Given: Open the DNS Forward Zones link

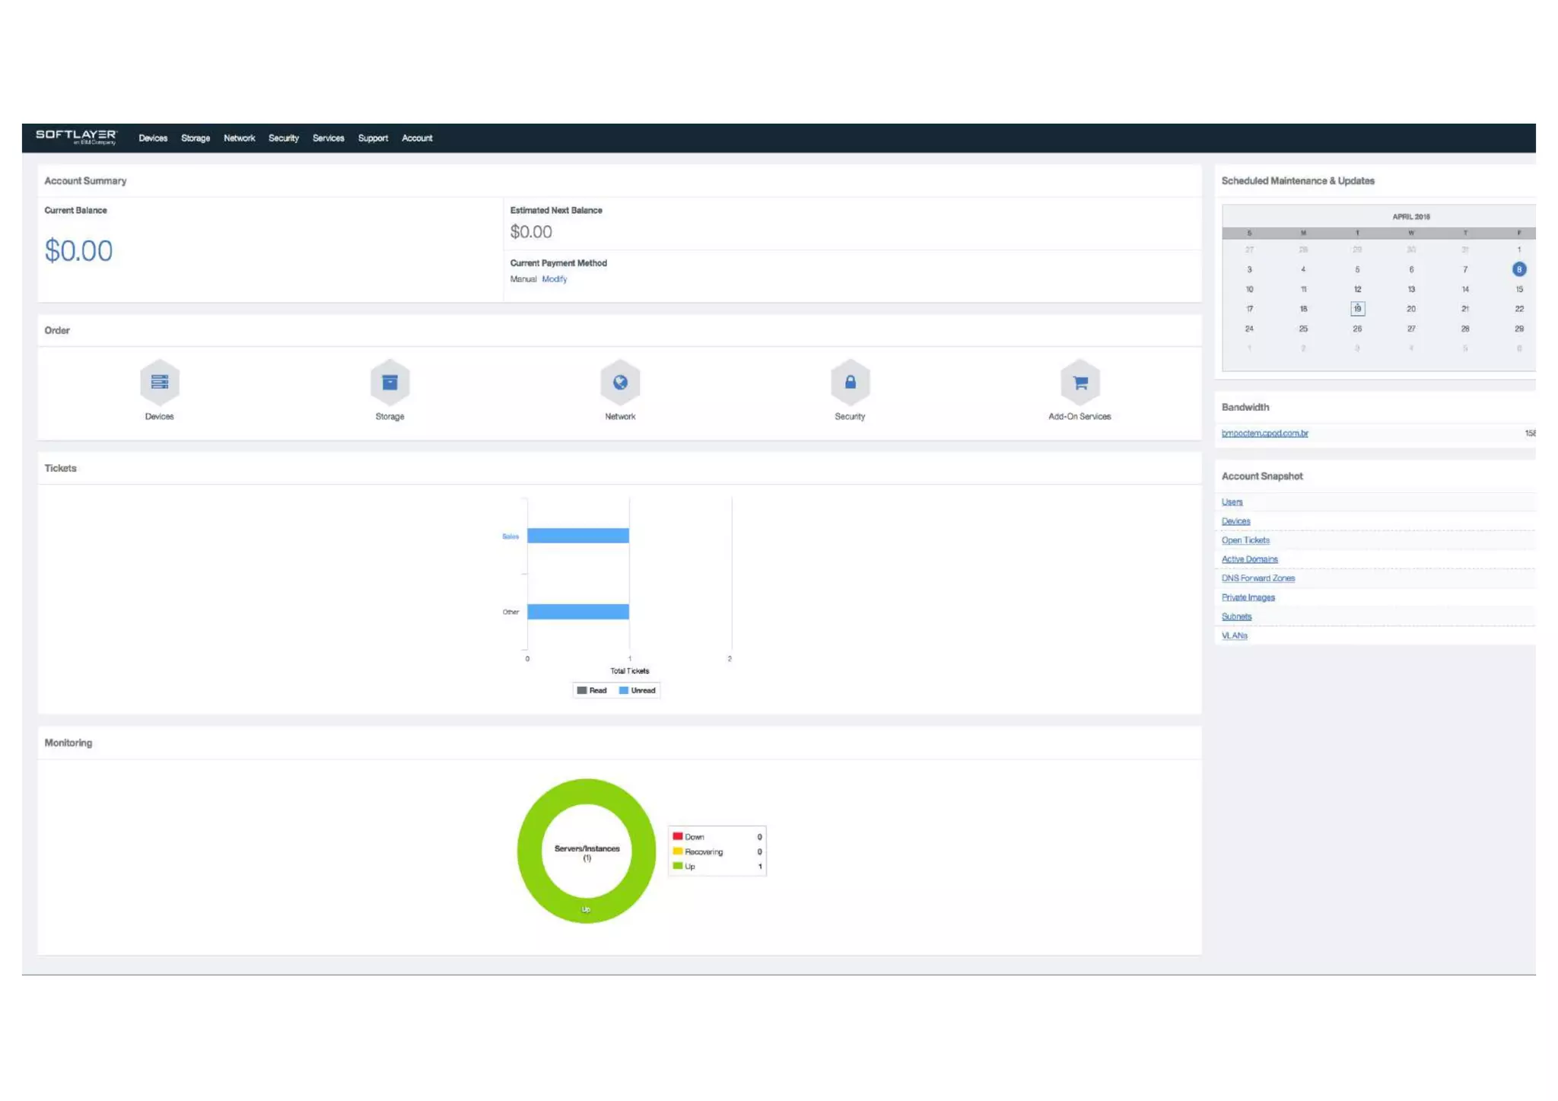Looking at the screenshot, I should [1258, 578].
